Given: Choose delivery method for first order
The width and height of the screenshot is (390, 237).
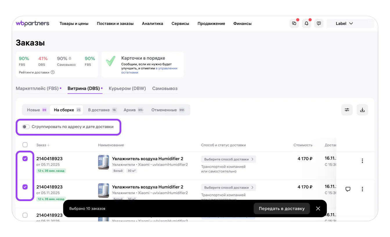Looking at the screenshot, I should coord(229,159).
